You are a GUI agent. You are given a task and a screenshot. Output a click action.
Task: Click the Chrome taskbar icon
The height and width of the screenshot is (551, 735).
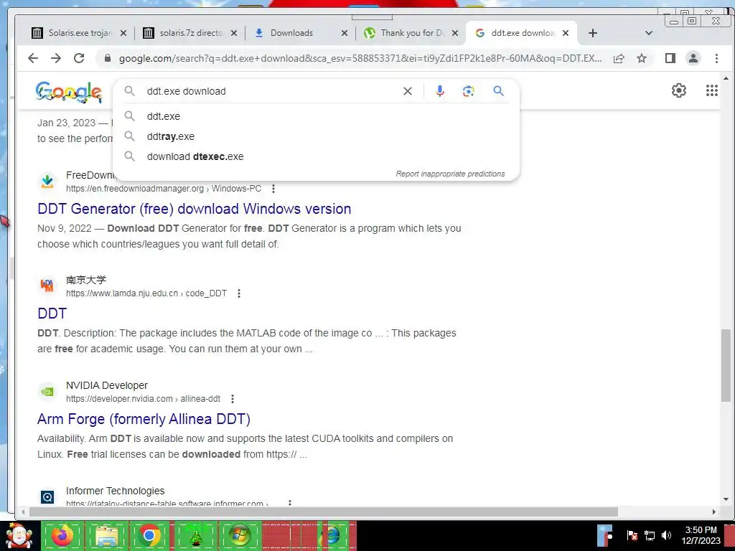coord(149,535)
